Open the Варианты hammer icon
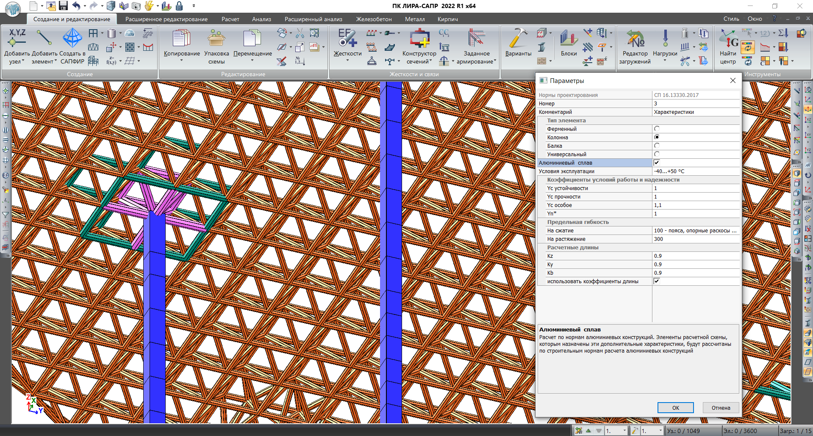 tap(518, 39)
